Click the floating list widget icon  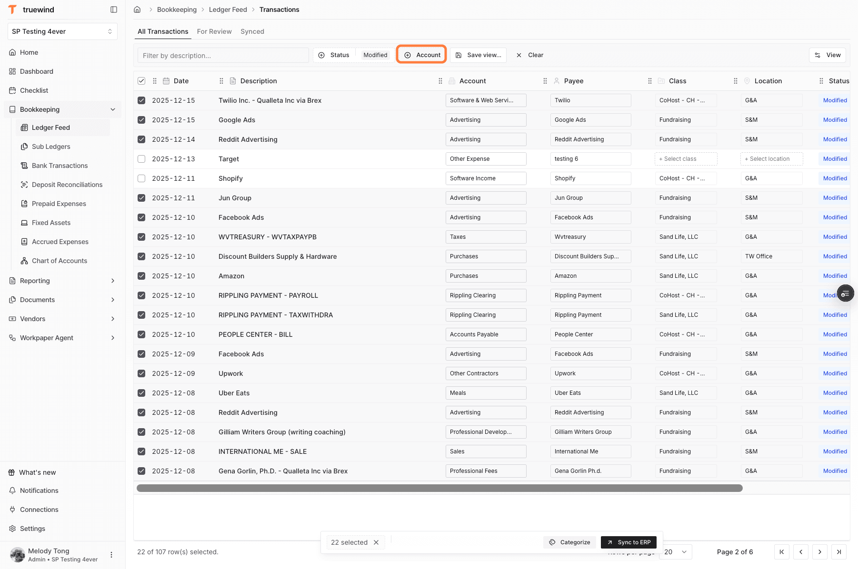click(x=845, y=294)
